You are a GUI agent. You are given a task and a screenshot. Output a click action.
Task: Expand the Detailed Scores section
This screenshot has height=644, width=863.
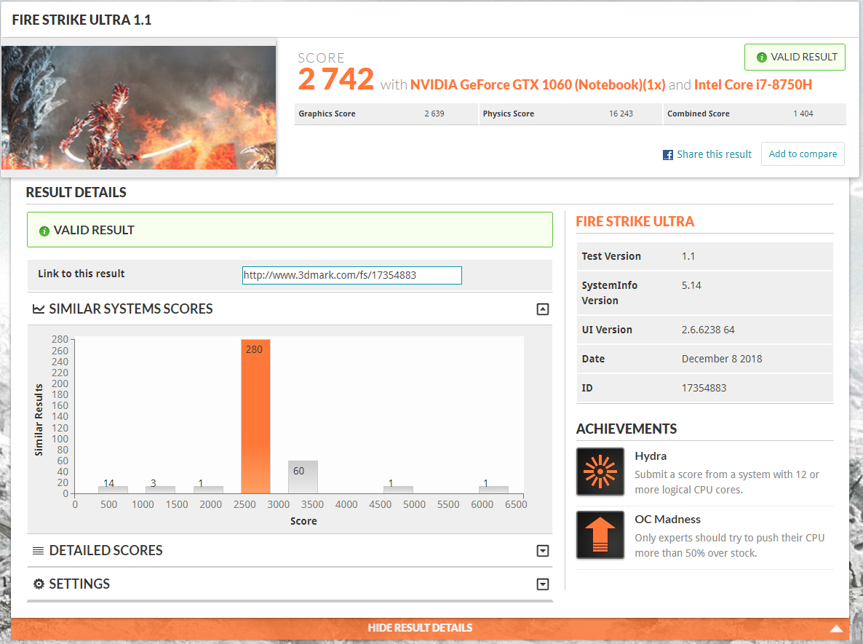coord(543,551)
